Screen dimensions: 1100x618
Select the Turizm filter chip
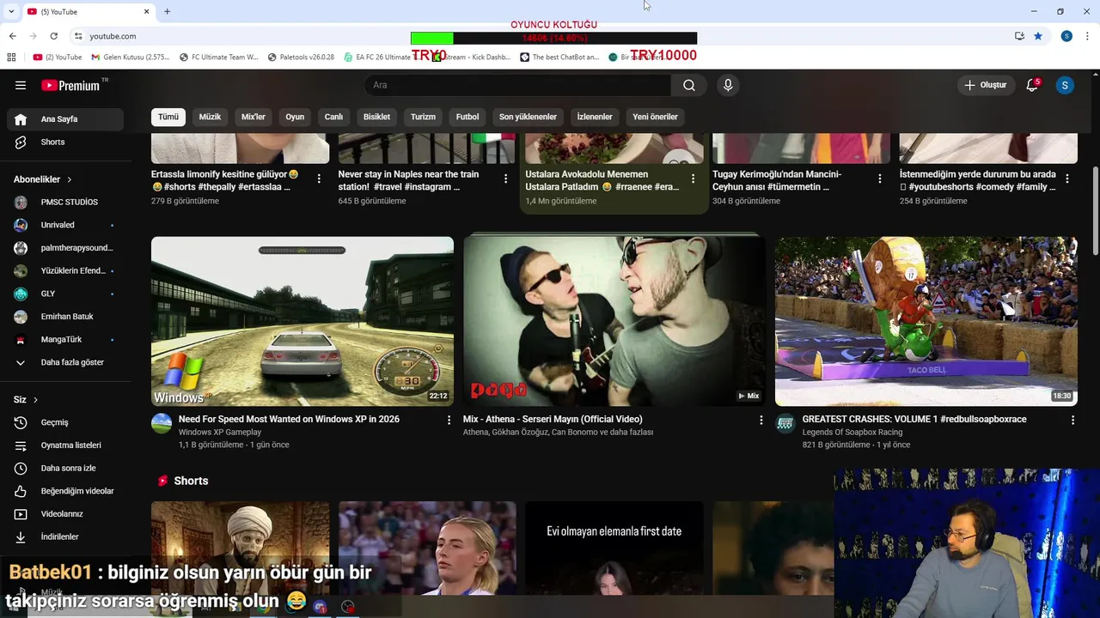[x=423, y=117]
